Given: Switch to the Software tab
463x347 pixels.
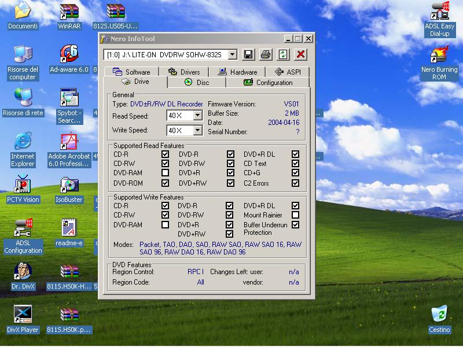Looking at the screenshot, I should point(132,72).
